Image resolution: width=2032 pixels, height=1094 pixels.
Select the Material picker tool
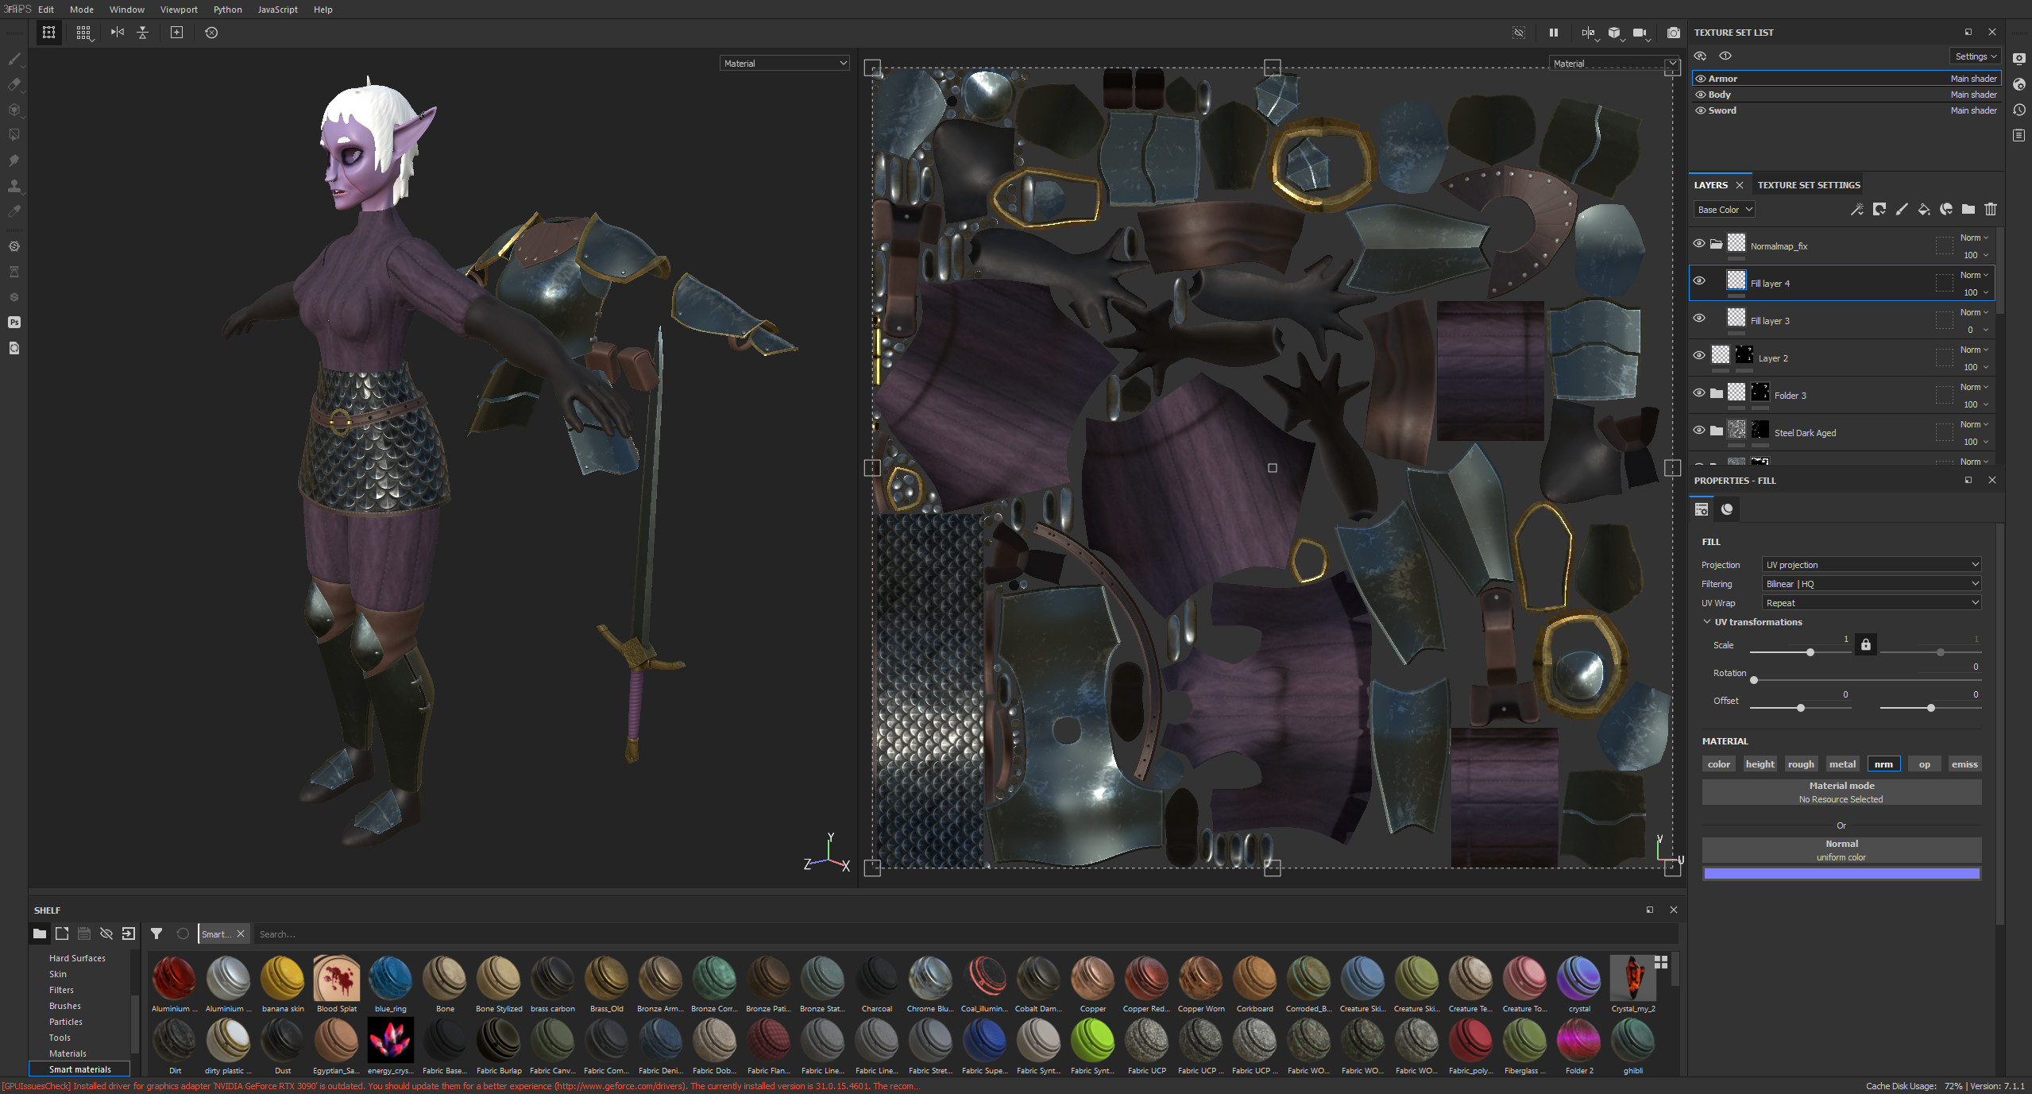[x=14, y=211]
